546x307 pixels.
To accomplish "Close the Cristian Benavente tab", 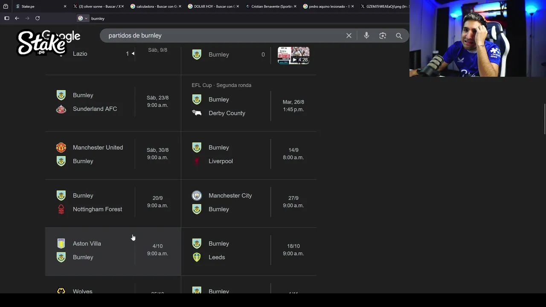I will pyautogui.click(x=295, y=6).
